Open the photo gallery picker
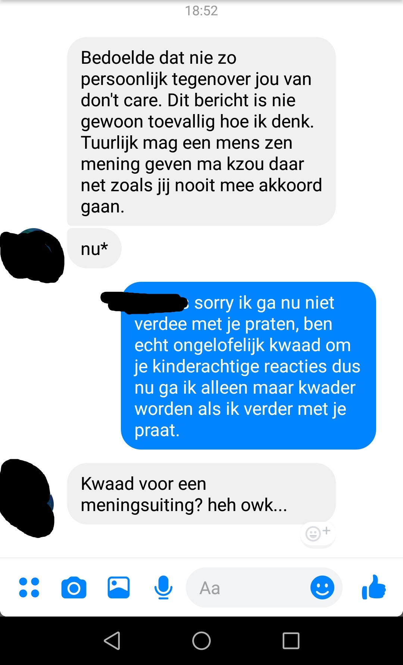The width and height of the screenshot is (403, 665). [x=119, y=587]
